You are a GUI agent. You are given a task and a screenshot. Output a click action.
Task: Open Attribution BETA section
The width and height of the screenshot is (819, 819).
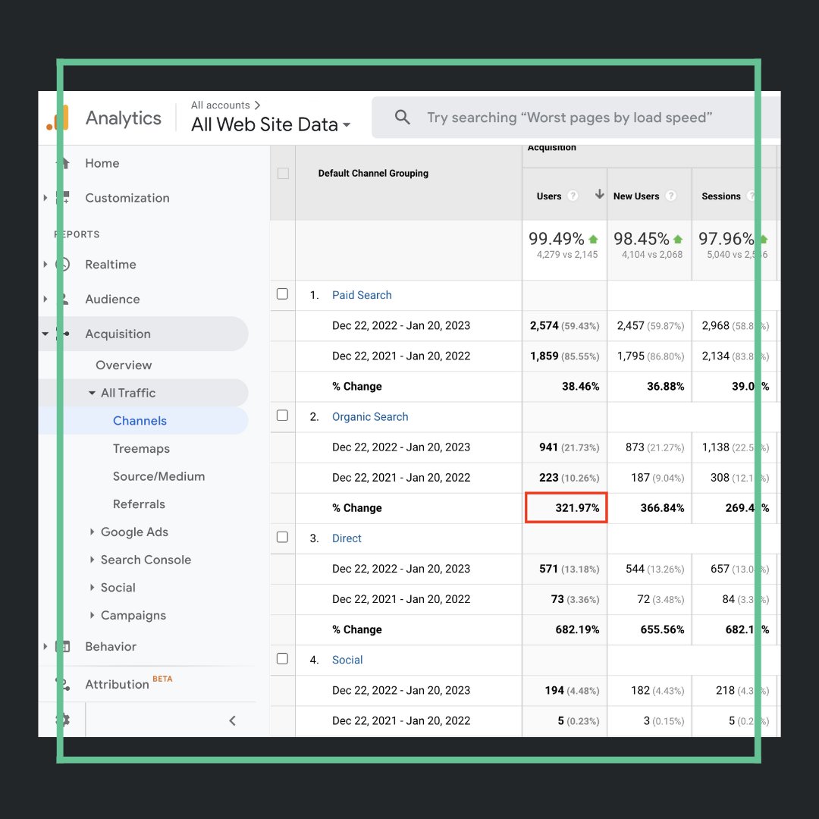128,683
